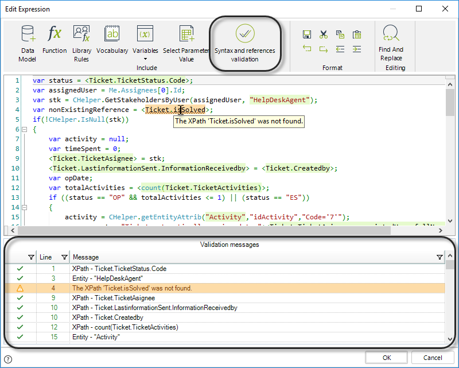The height and width of the screenshot is (368, 459).
Task: Place cursor on 'assignedUser' in code line 2
Action: pyautogui.click(x=73, y=90)
